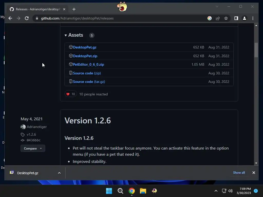Open the downloaded DesktopPet.gz file
This screenshot has width=263, height=197.
27,173
